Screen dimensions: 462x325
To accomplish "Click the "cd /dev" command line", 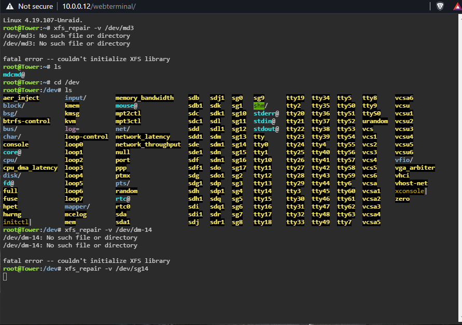I will (66, 82).
